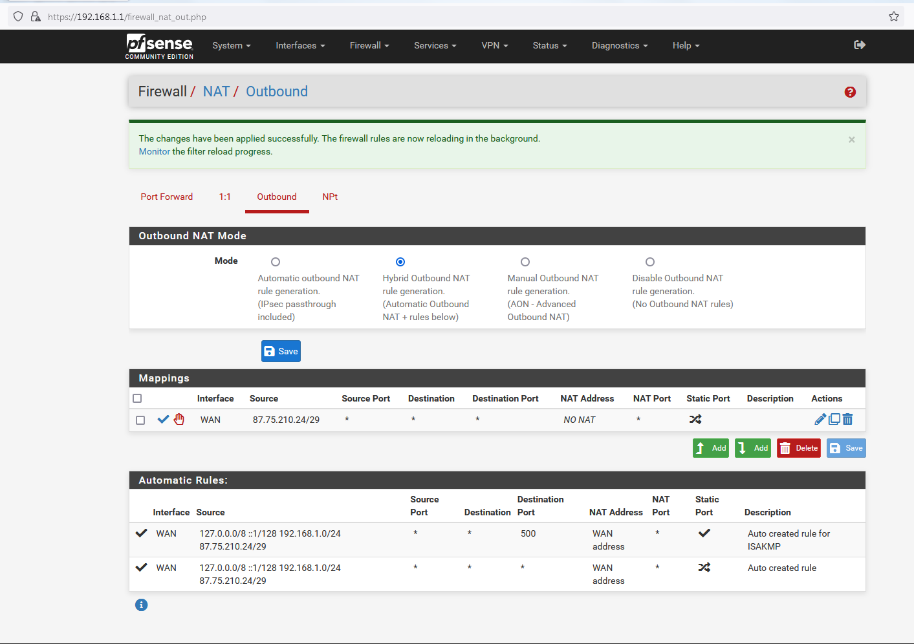
Task: Select Manual Outbound NAT rule generation
Action: pos(525,262)
